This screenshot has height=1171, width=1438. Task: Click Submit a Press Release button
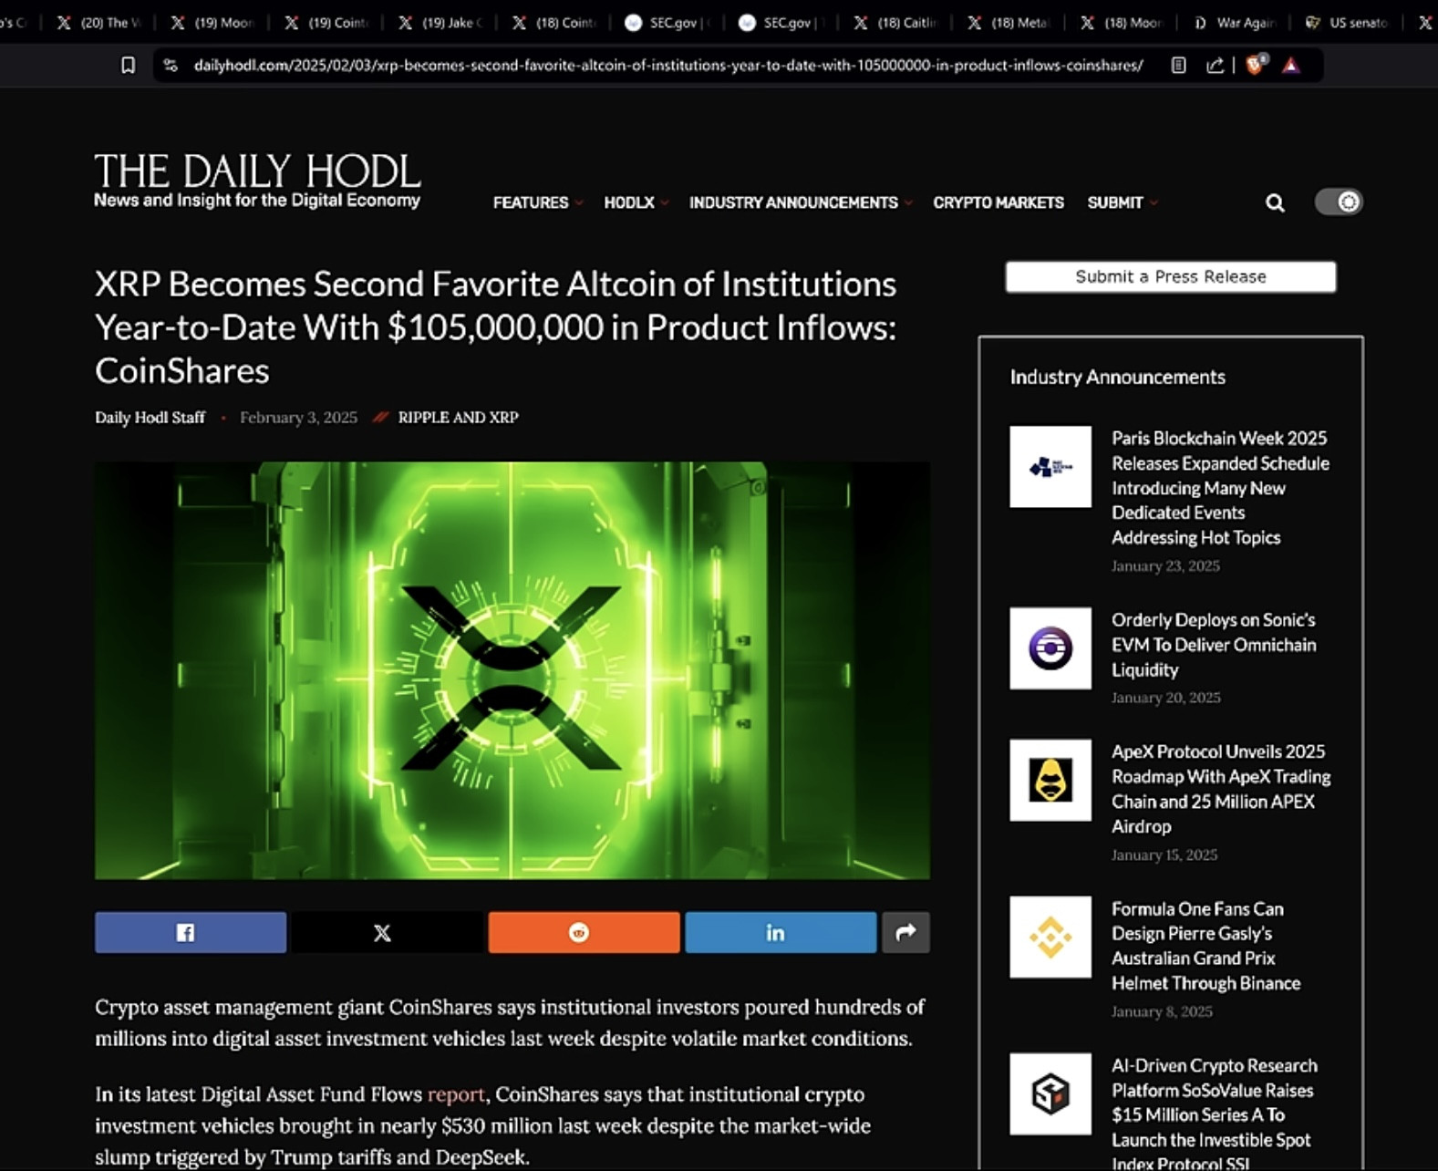tap(1171, 277)
